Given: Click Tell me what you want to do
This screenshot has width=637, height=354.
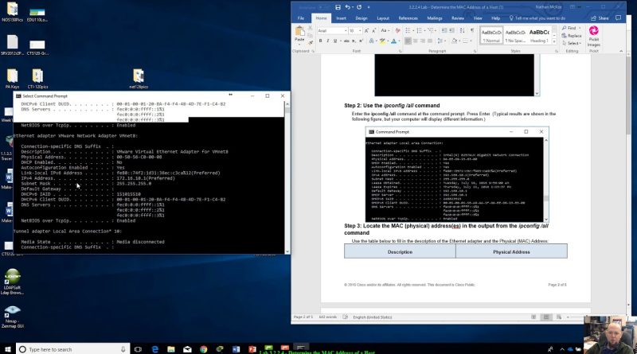Looking at the screenshot, I should (537, 18).
